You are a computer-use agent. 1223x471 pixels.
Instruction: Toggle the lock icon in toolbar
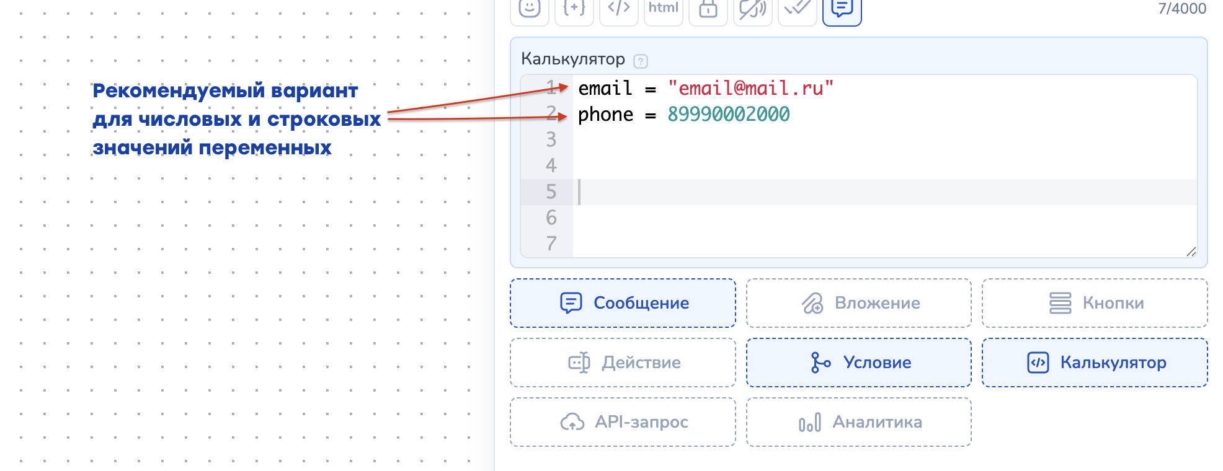708,9
